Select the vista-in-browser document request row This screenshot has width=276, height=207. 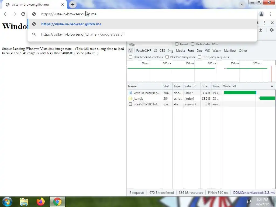201,93
